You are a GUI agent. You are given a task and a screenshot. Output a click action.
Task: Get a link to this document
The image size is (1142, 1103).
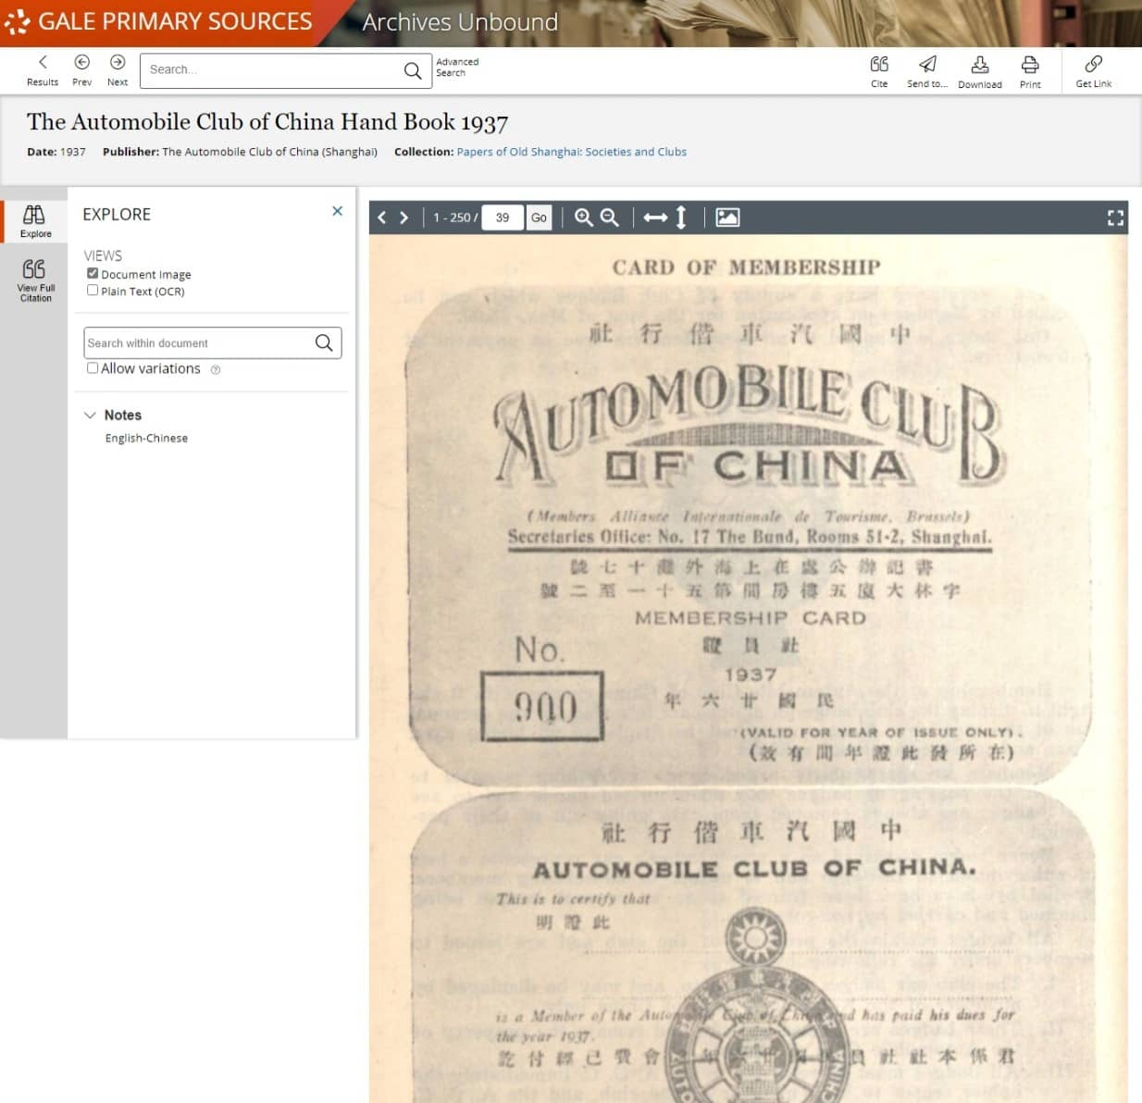(x=1094, y=71)
